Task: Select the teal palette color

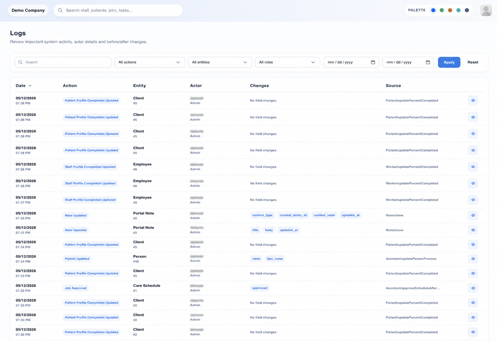Action: coord(459,10)
